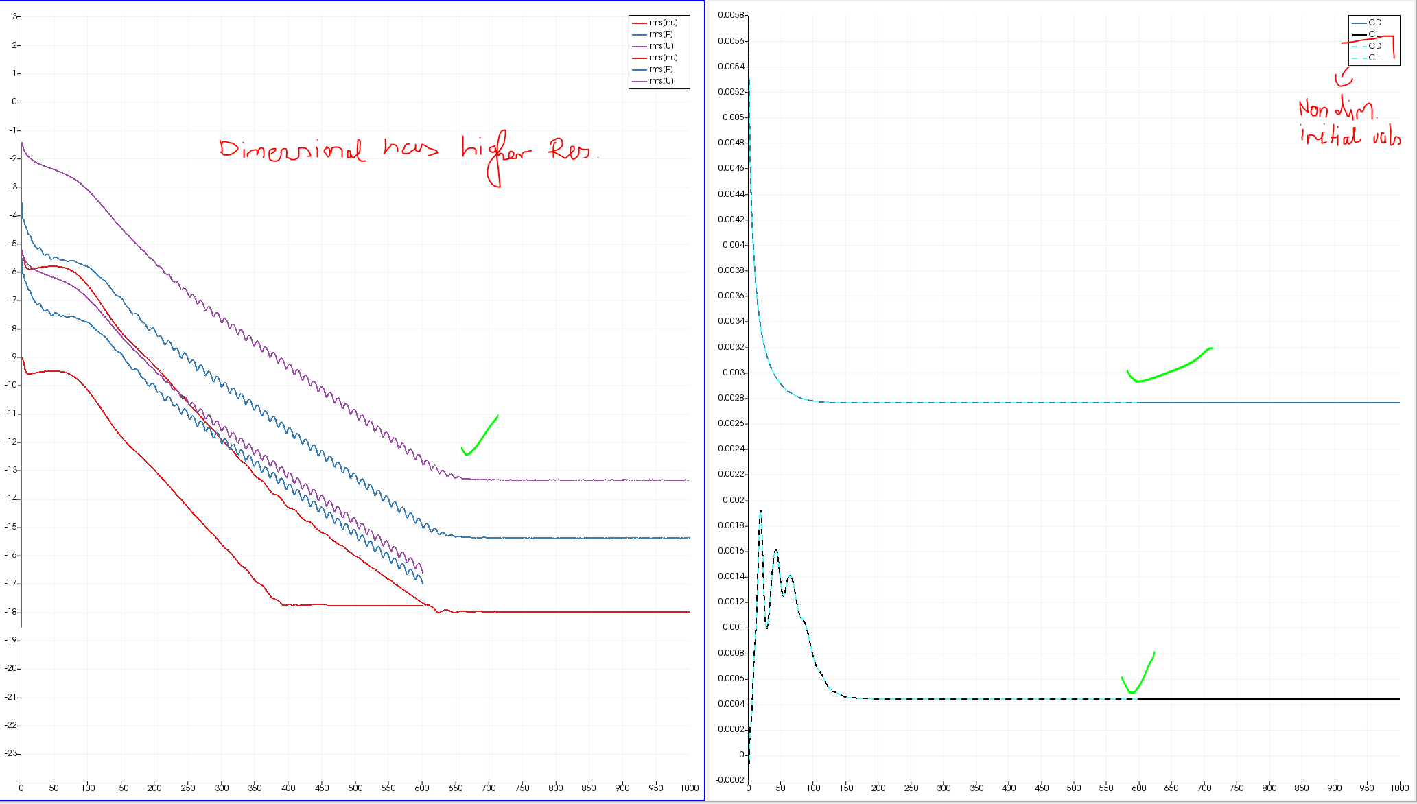
Task: Click y-axis tick -18 on residual plot
Action: [11, 612]
